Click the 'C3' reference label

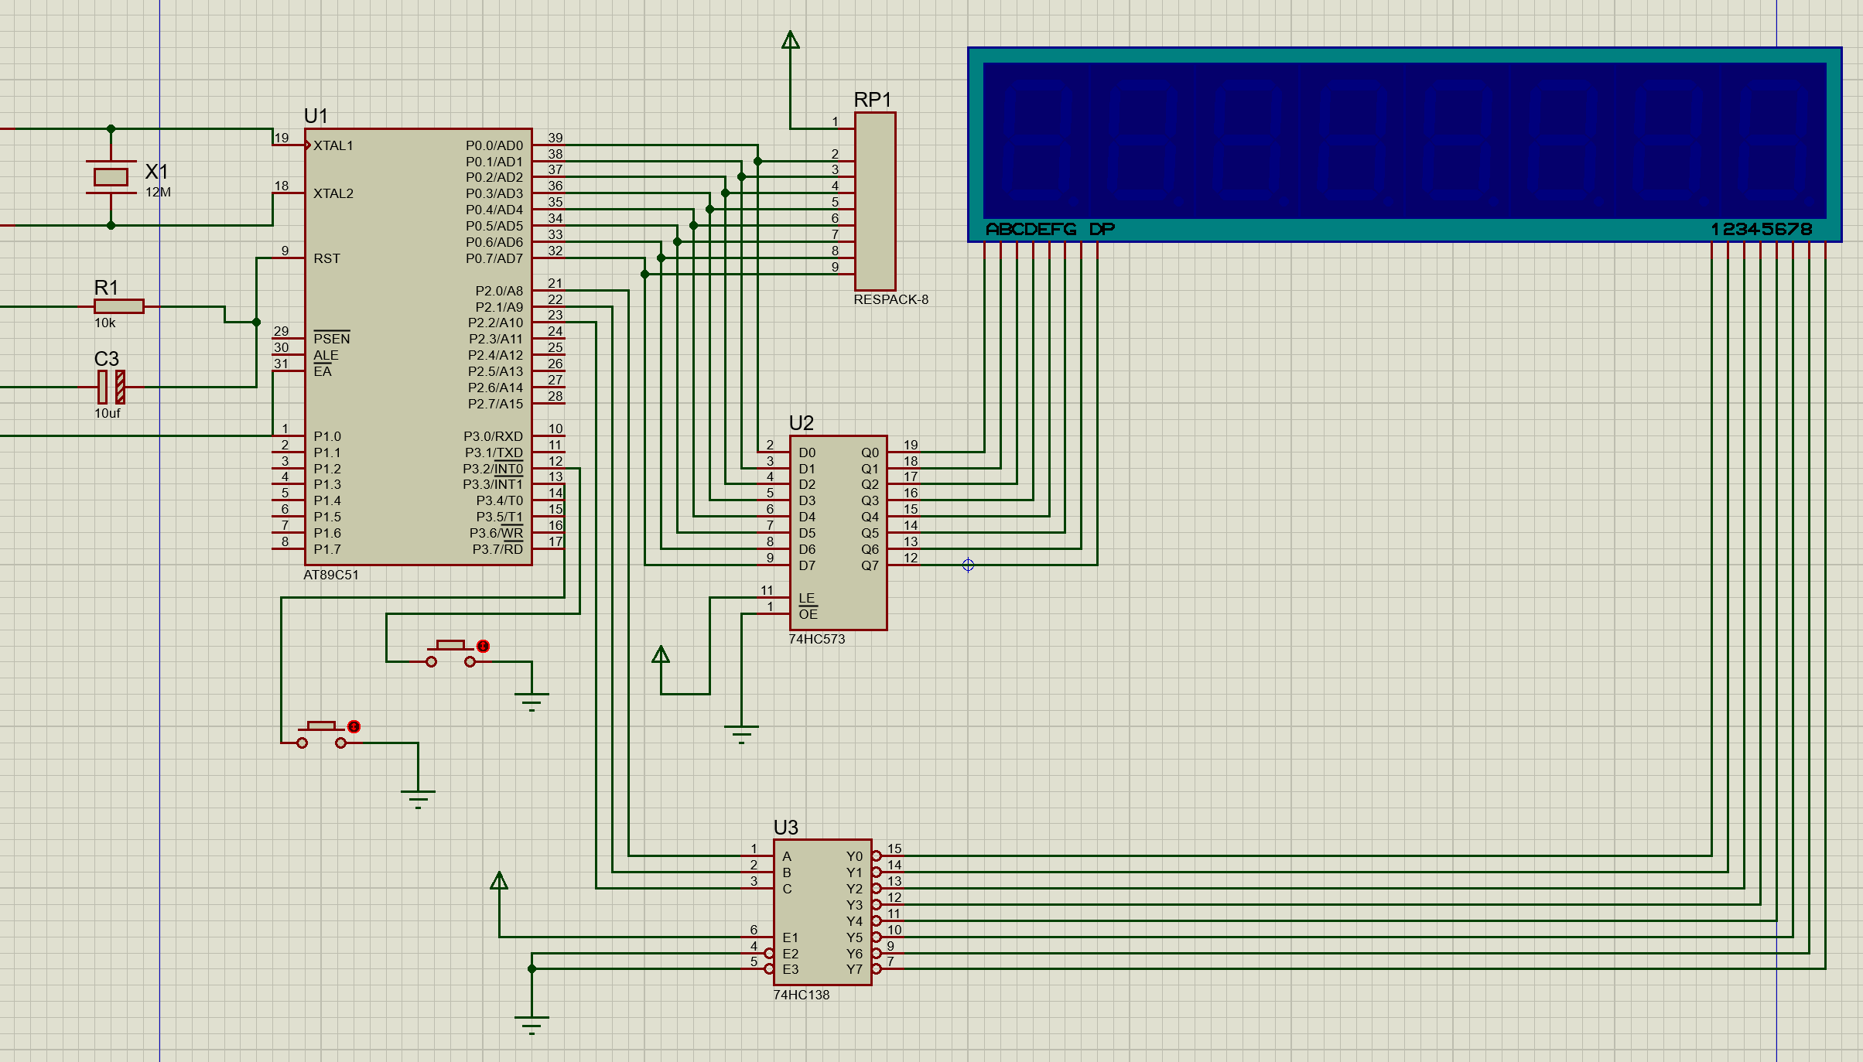click(107, 359)
